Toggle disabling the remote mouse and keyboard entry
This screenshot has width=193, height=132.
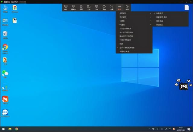point(134,32)
